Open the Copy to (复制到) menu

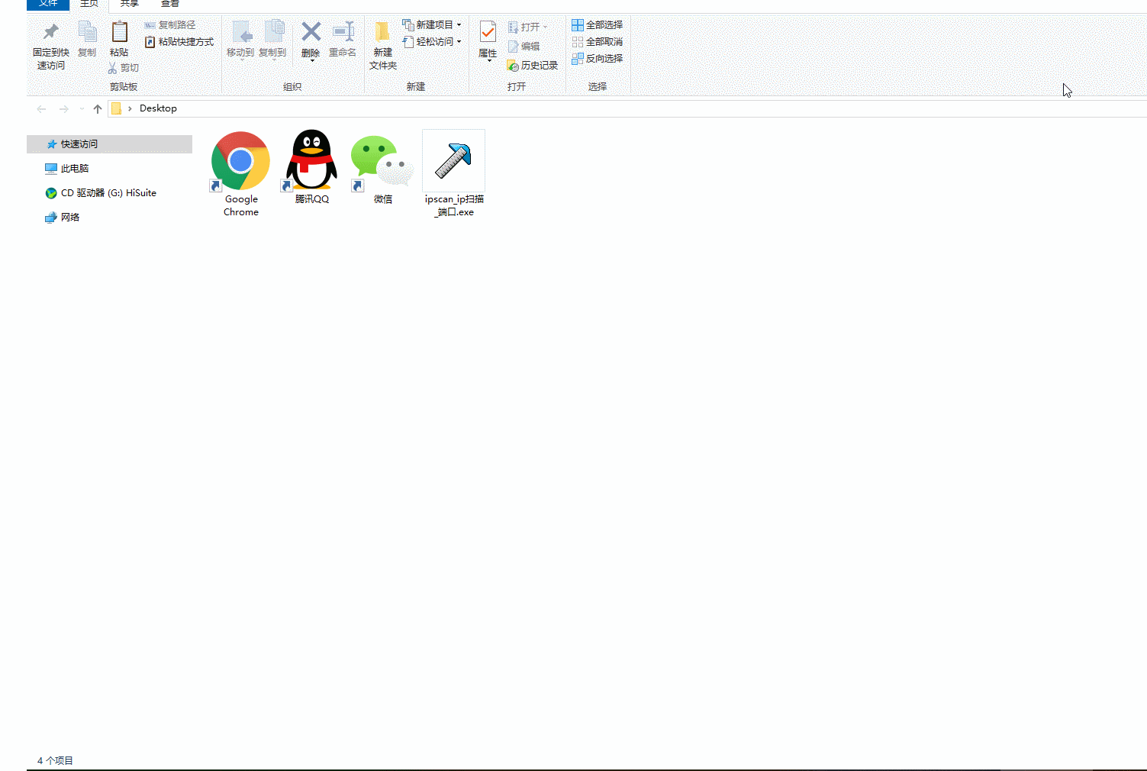(x=272, y=40)
